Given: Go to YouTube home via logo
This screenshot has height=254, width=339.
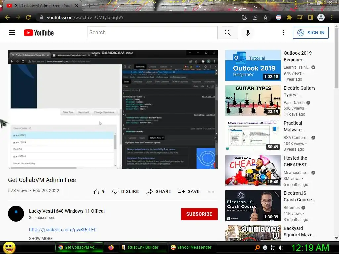Looking at the screenshot, I should [39, 33].
